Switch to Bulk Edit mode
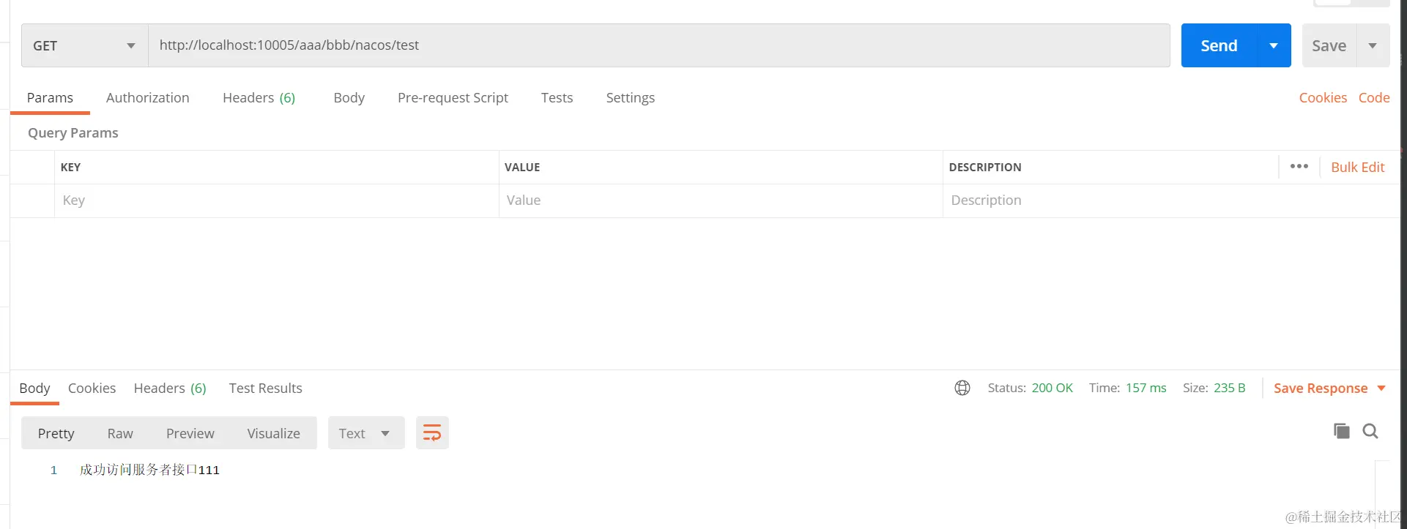 (x=1357, y=167)
